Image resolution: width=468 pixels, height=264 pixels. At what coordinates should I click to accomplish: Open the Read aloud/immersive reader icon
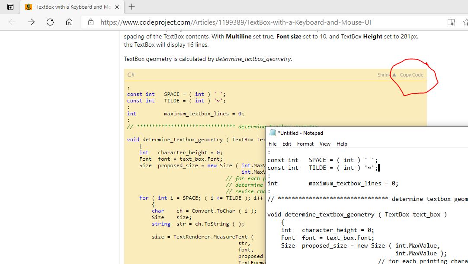[451, 22]
